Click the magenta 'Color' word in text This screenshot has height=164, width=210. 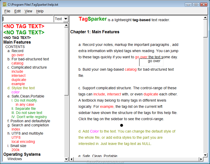94,131
